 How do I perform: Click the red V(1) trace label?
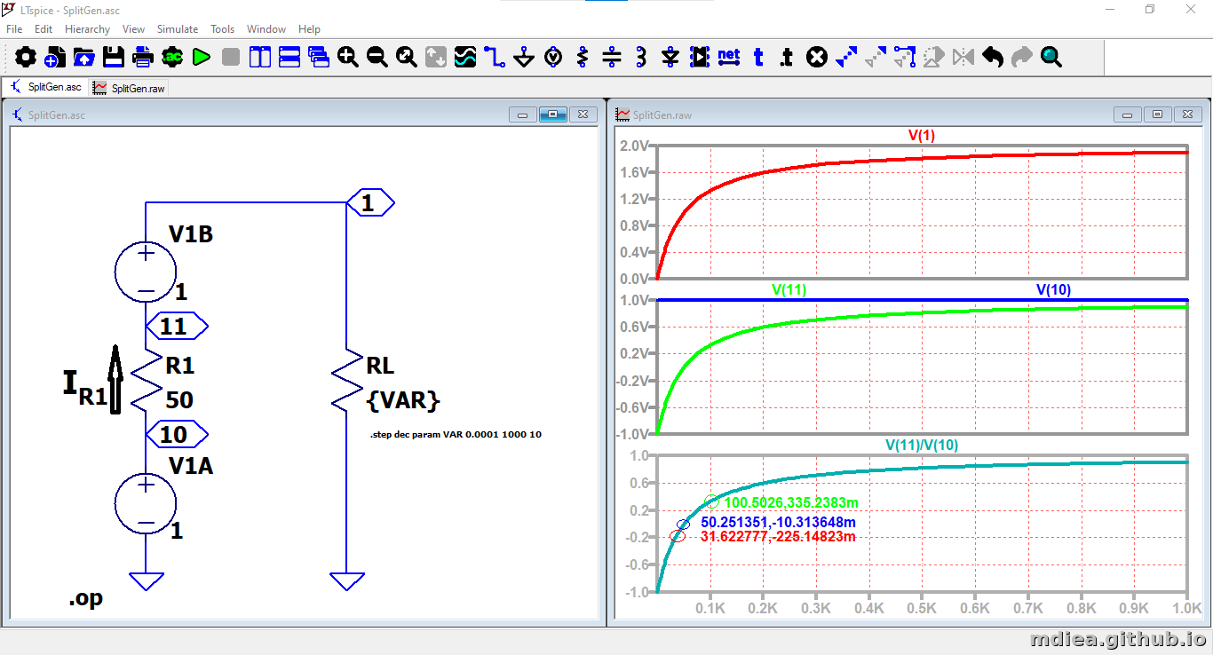pyautogui.click(x=921, y=136)
